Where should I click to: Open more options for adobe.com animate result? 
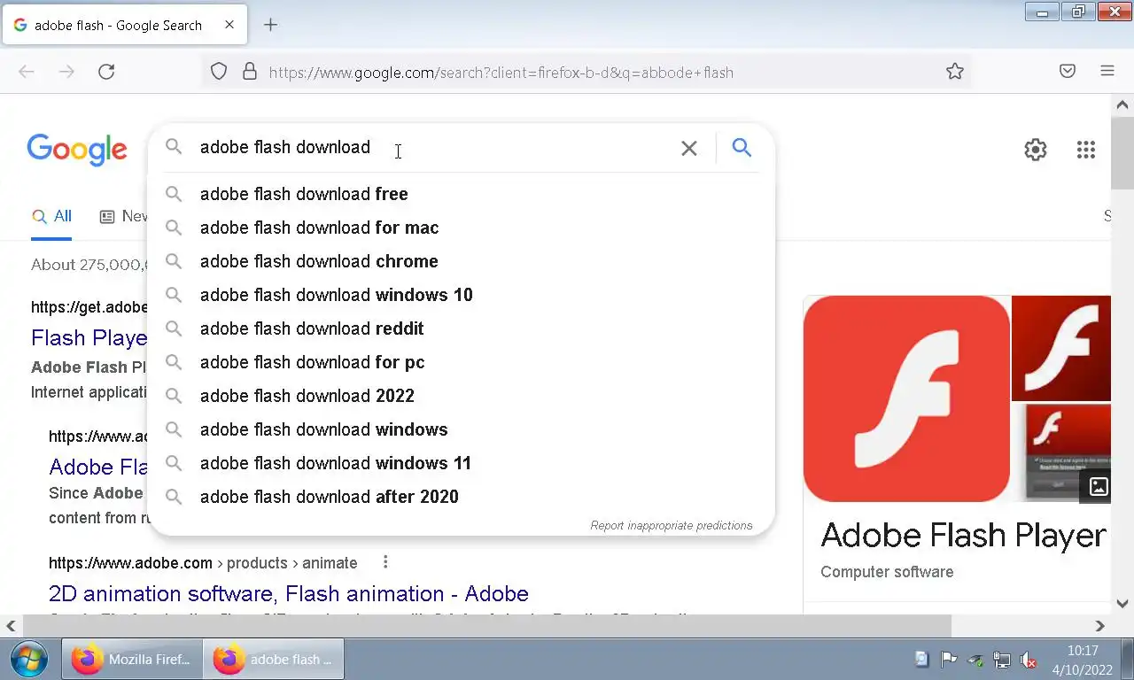pos(385,562)
